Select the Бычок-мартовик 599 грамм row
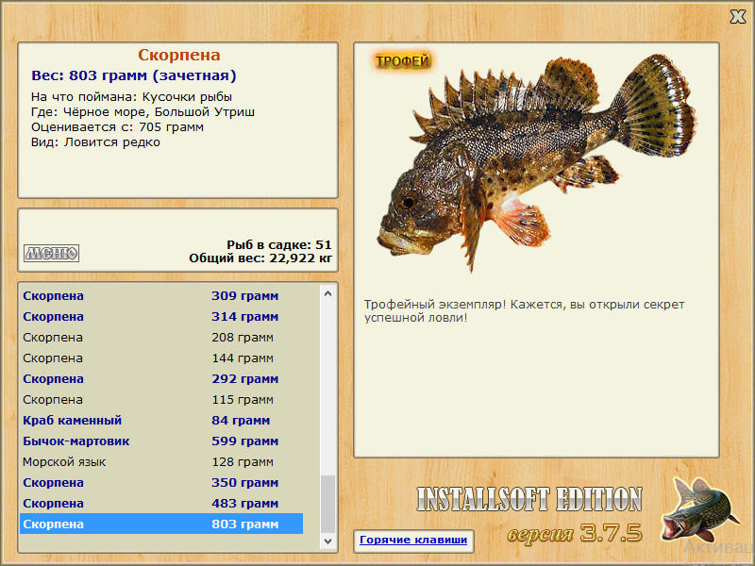 (161, 441)
